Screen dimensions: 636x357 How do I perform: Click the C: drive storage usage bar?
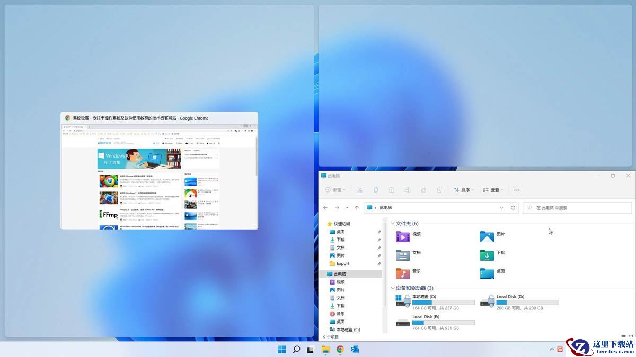[444, 303]
